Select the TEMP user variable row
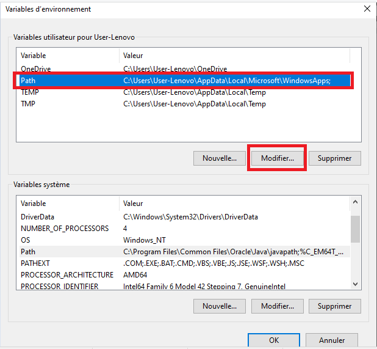Image resolution: width=377 pixels, height=349 pixels. (185, 92)
